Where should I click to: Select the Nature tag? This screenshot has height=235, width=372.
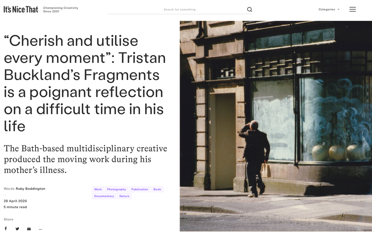click(124, 196)
